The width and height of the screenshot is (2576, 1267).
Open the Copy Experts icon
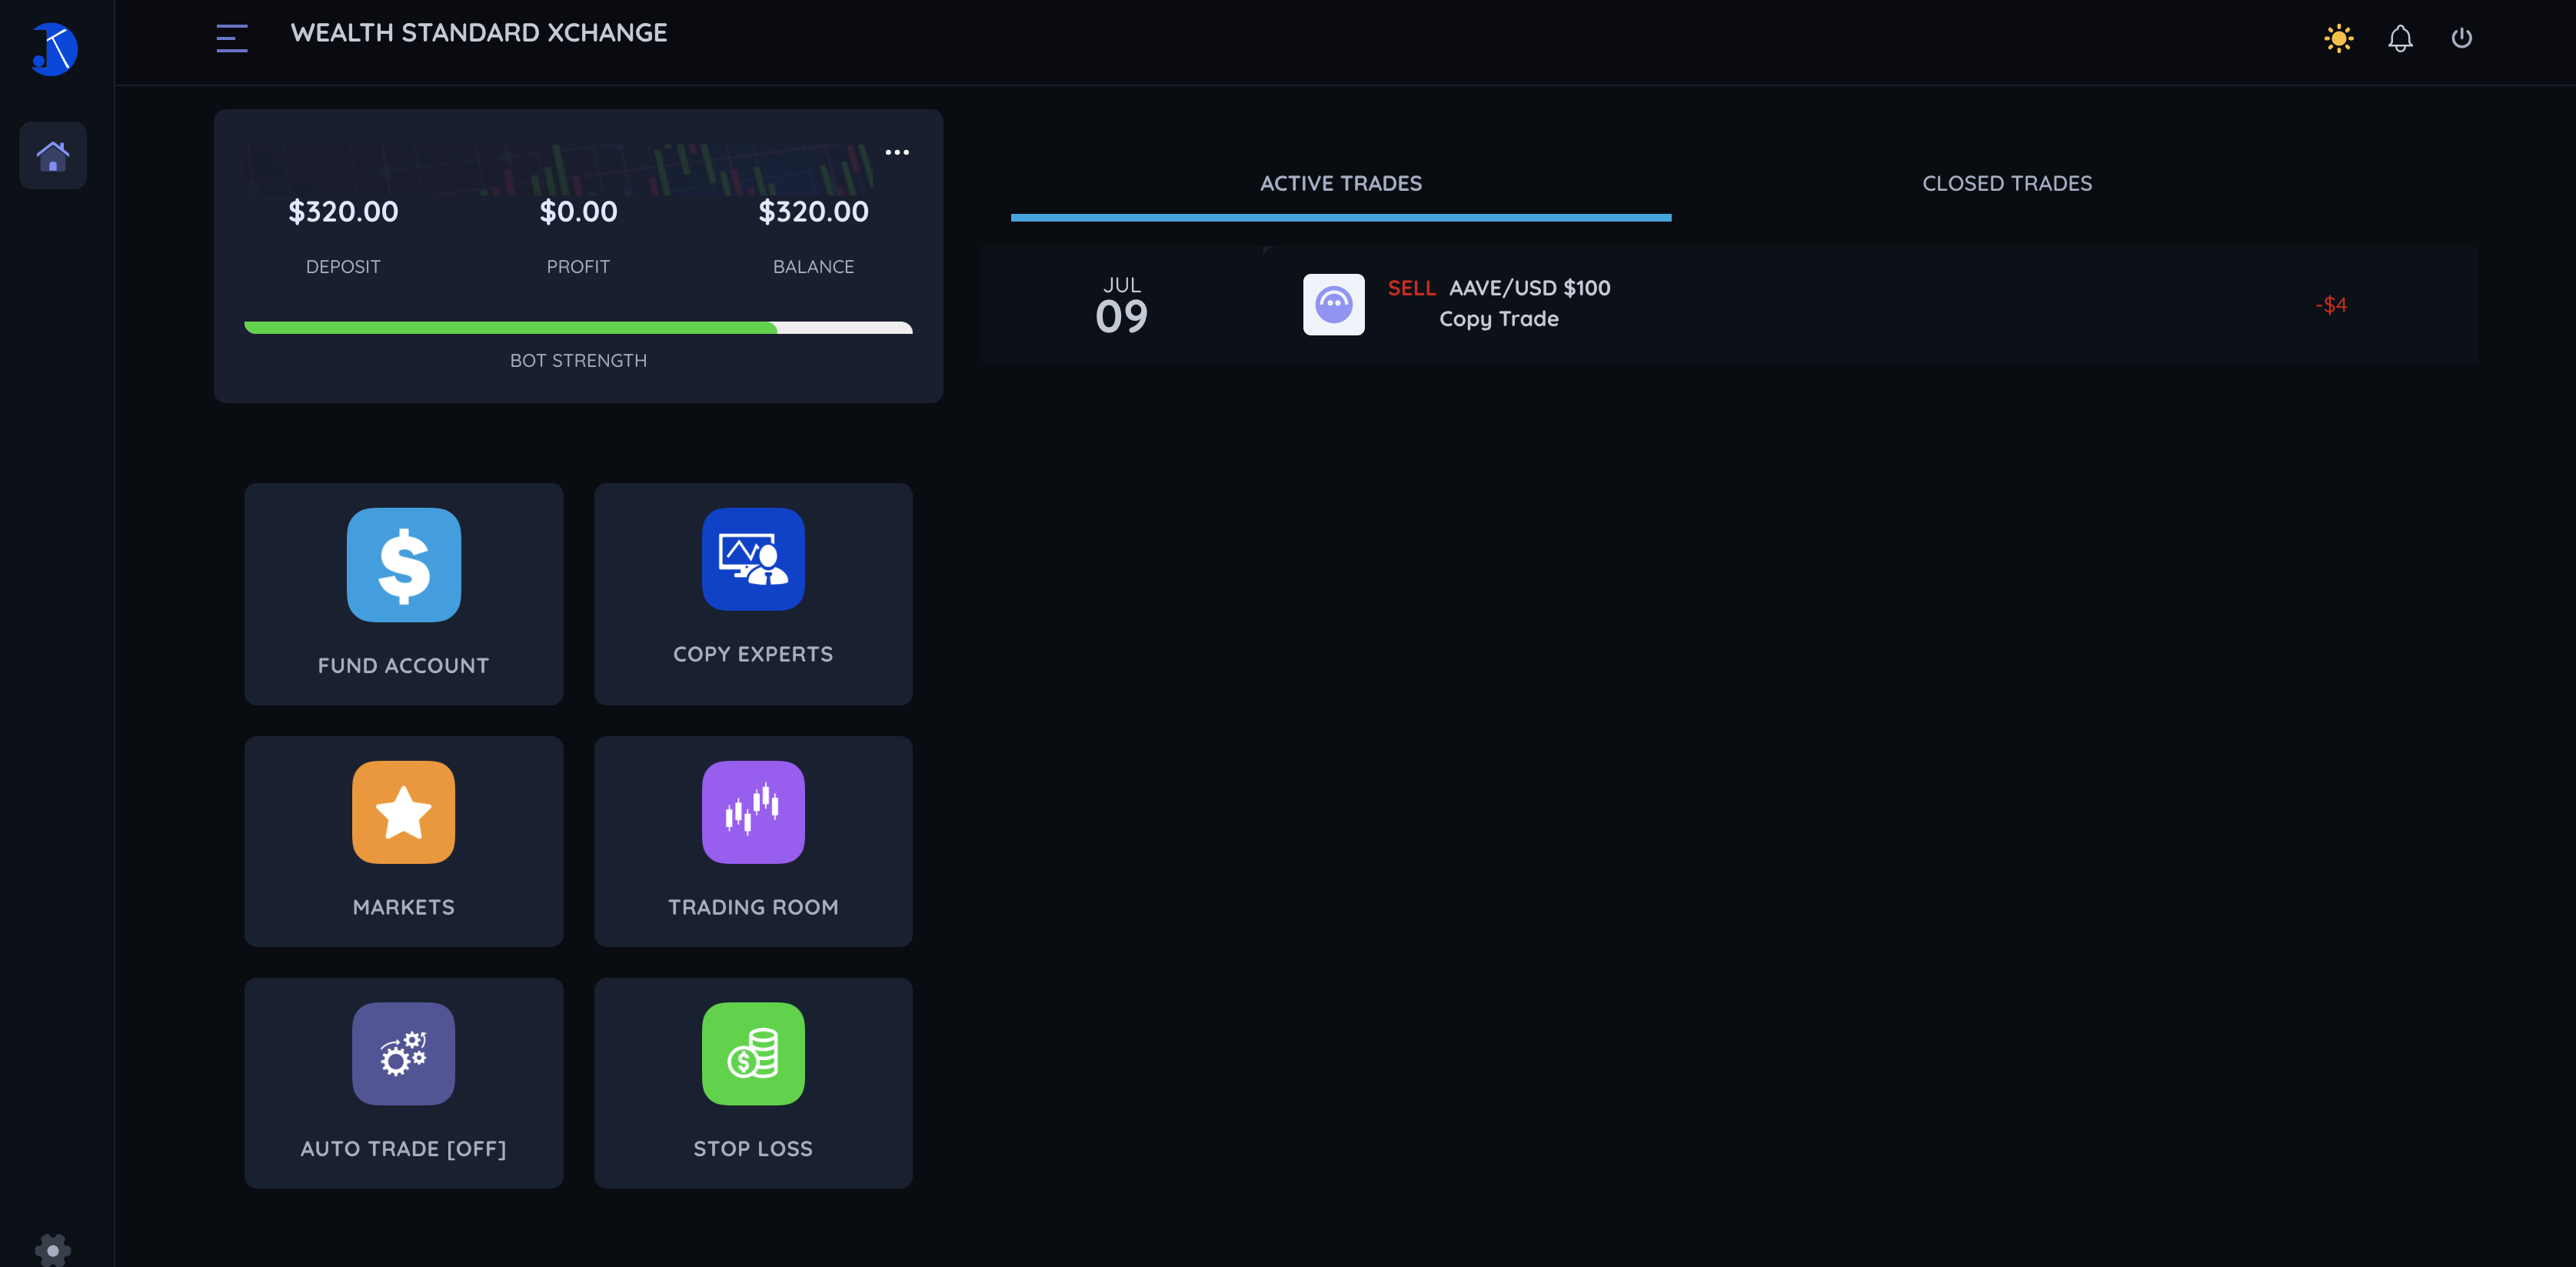pos(752,559)
